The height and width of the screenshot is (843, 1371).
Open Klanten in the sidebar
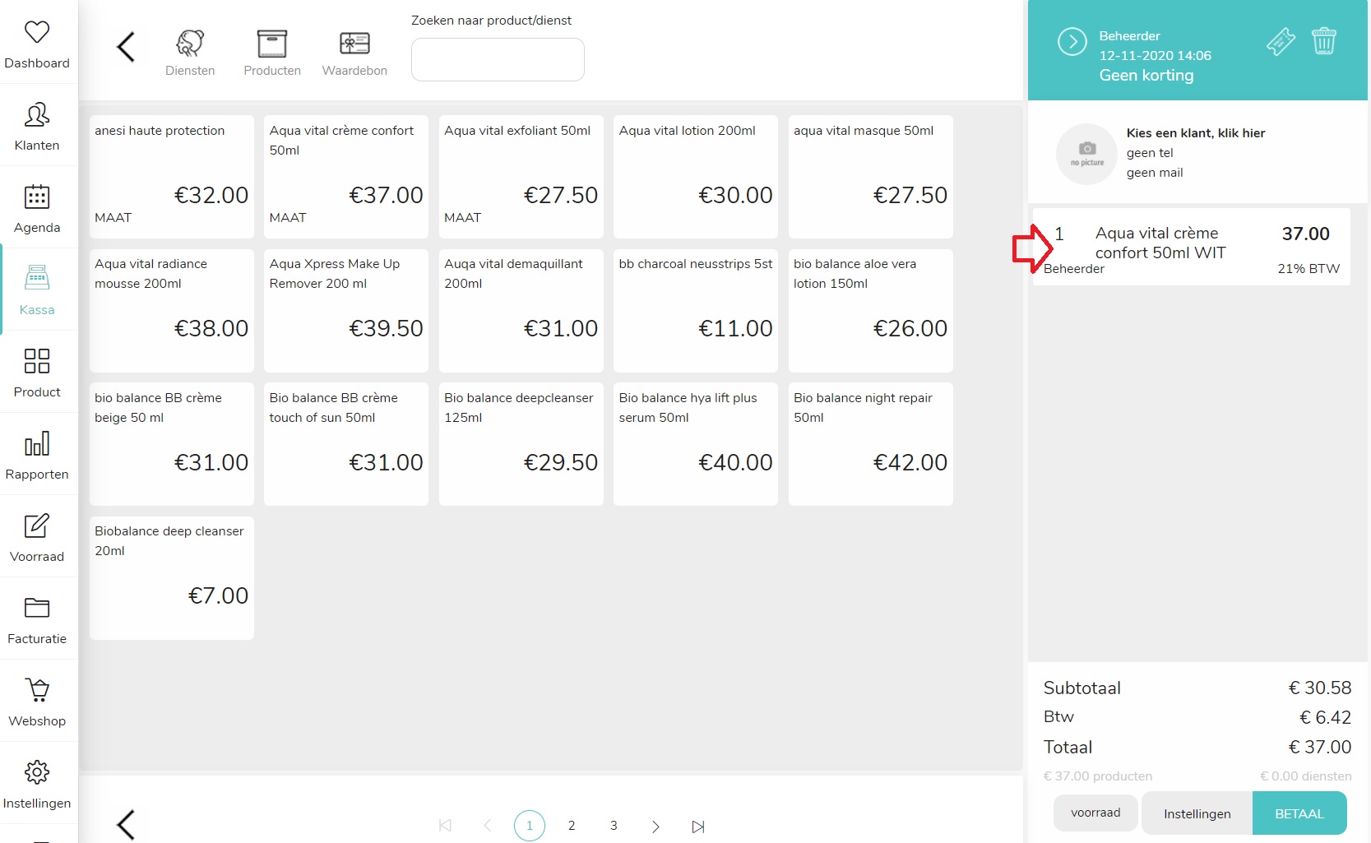pos(37,125)
